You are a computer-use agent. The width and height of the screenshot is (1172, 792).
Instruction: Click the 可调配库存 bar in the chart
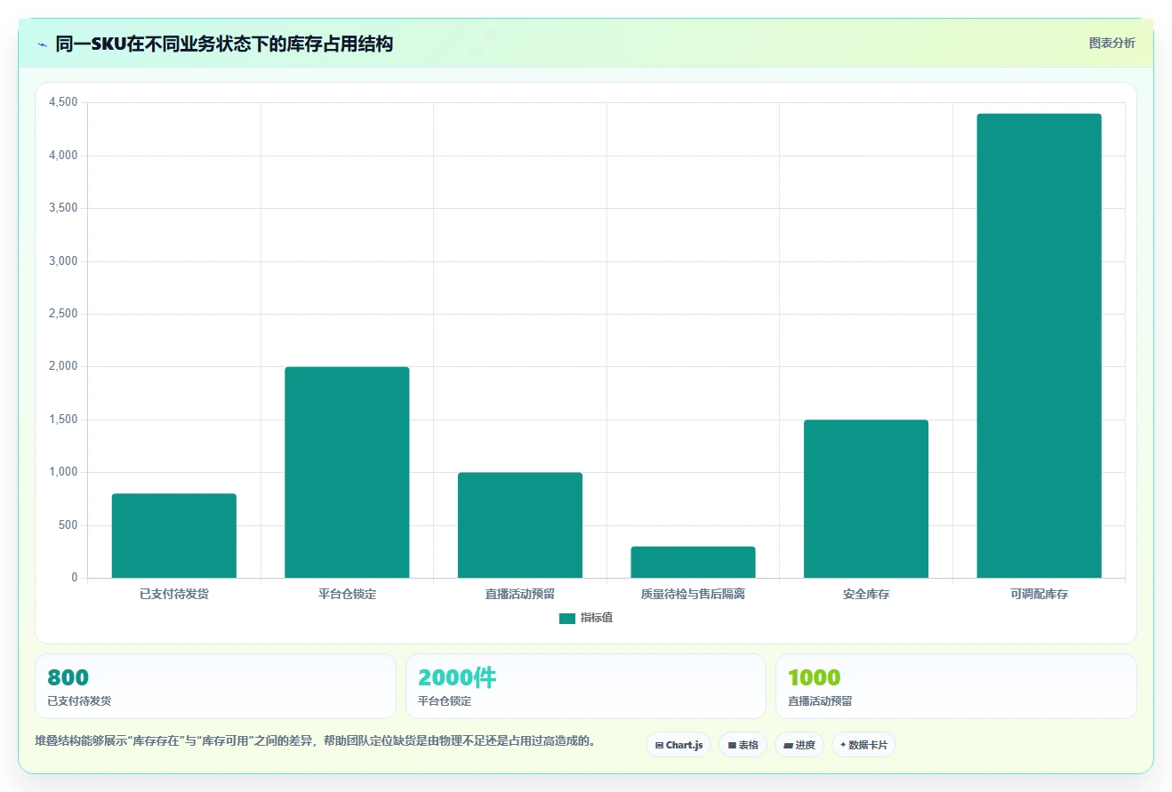coord(1039,346)
